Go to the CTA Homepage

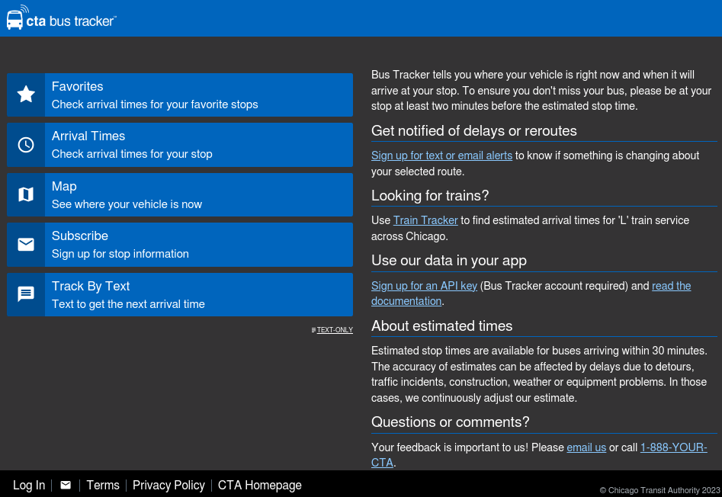(260, 486)
